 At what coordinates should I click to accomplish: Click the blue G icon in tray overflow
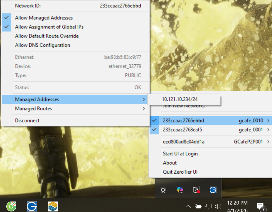(x=213, y=190)
